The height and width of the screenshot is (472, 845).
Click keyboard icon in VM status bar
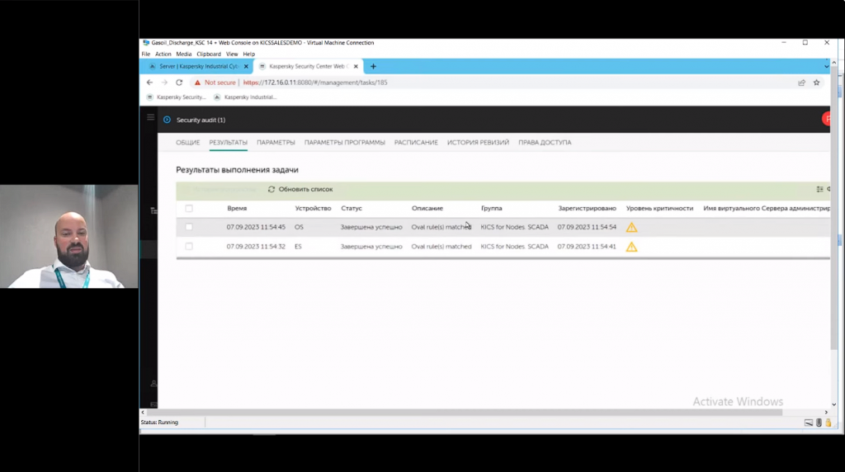[809, 423]
